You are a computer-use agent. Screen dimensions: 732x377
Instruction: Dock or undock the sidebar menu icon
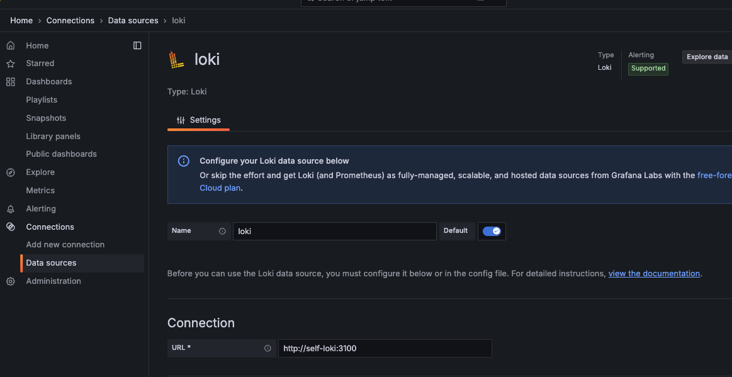pyautogui.click(x=137, y=46)
